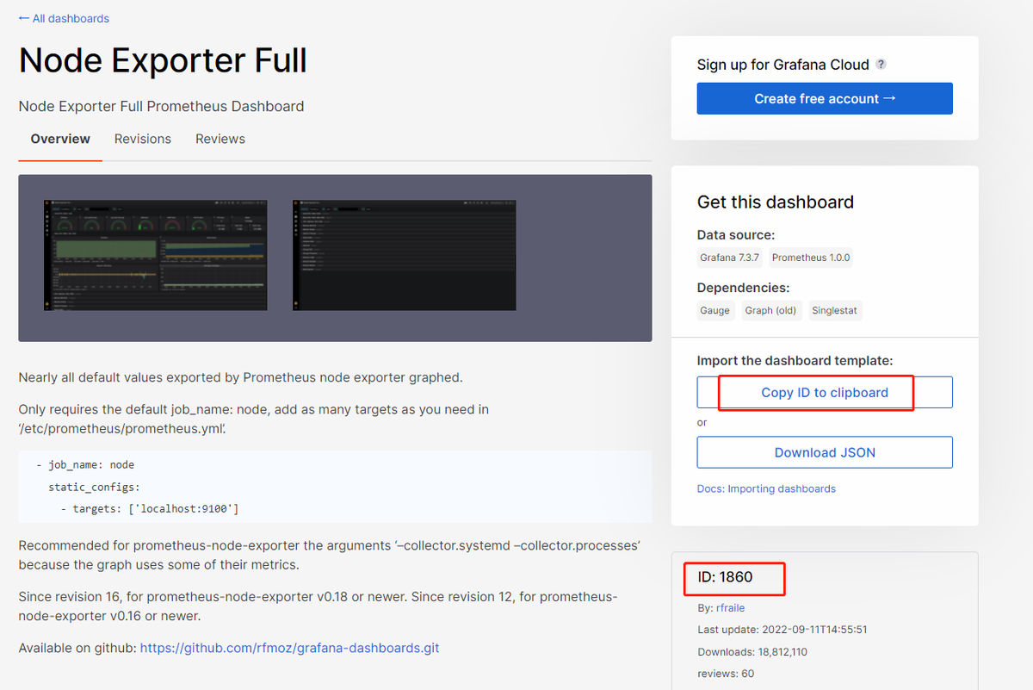The width and height of the screenshot is (1033, 690).
Task: Open the second dashboard screenshot thumbnail
Action: pos(404,255)
